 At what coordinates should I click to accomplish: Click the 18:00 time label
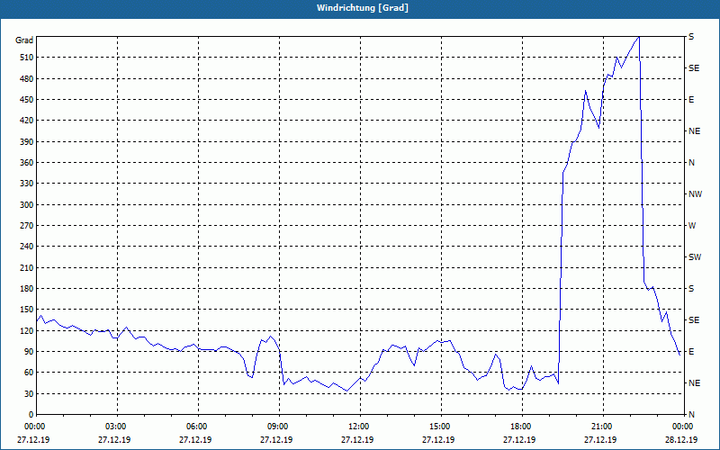pyautogui.click(x=522, y=427)
